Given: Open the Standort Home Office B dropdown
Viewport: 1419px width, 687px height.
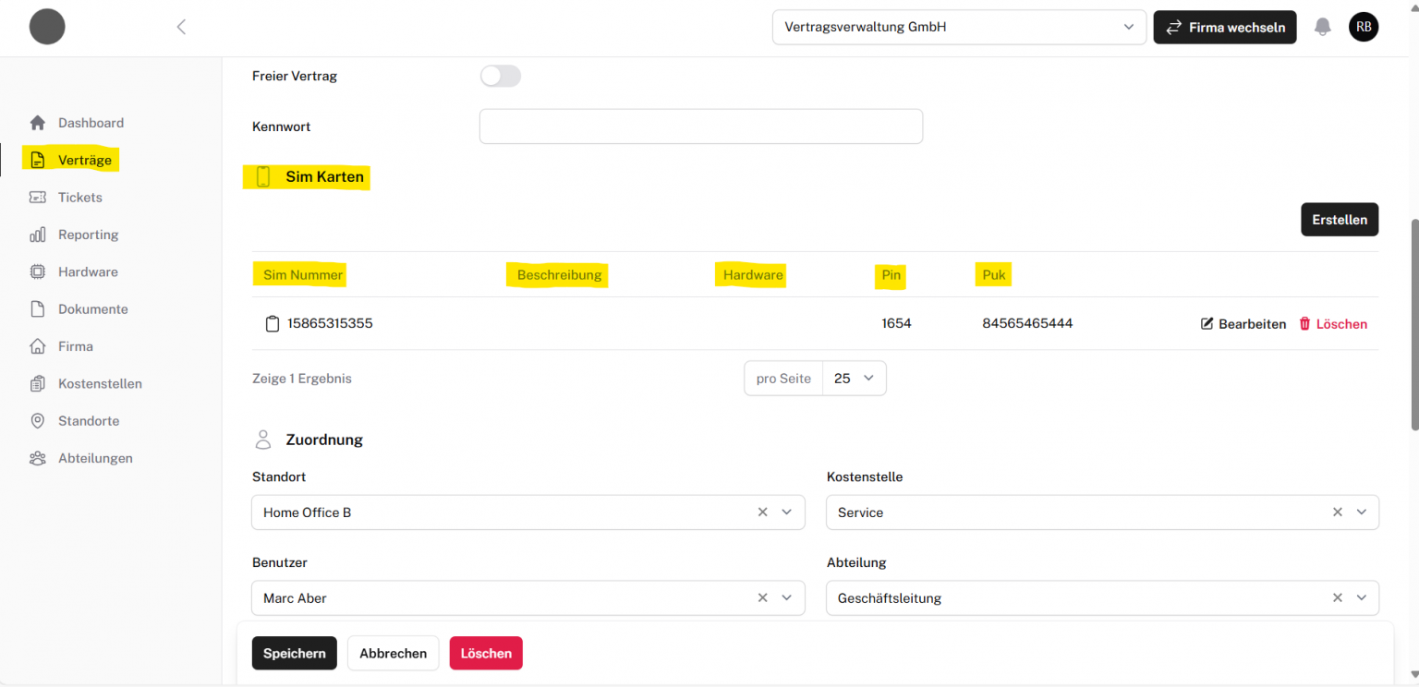Looking at the screenshot, I should pyautogui.click(x=786, y=512).
